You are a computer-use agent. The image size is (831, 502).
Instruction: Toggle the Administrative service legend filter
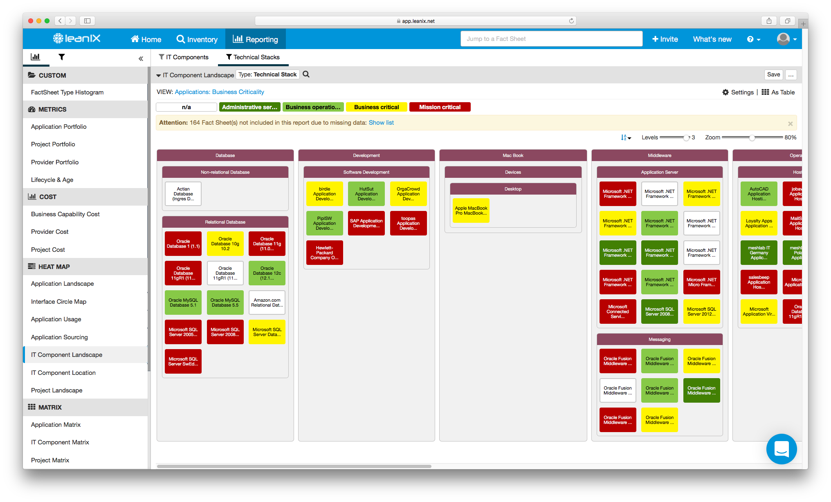[x=249, y=107]
